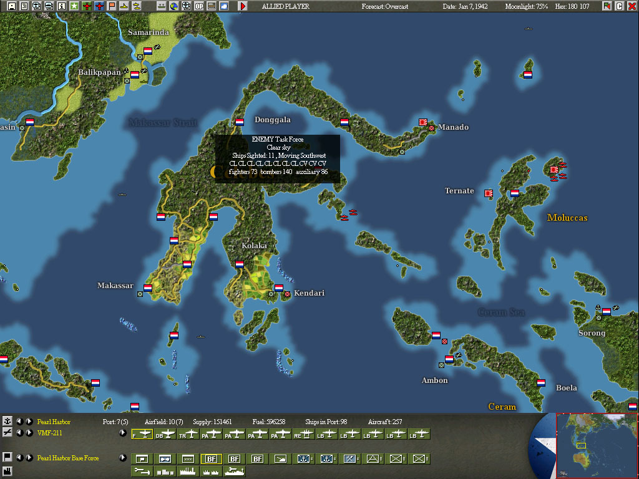Go to previous air group before VMF-211
639x479 pixels.
[19, 433]
